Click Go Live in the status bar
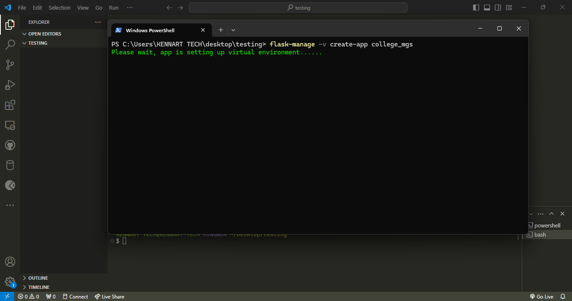This screenshot has height=301, width=572. (541, 296)
